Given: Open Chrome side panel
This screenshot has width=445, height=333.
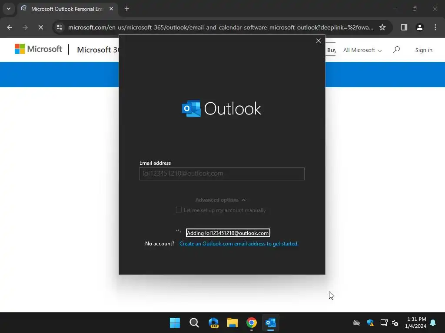Looking at the screenshot, I should click(404, 27).
